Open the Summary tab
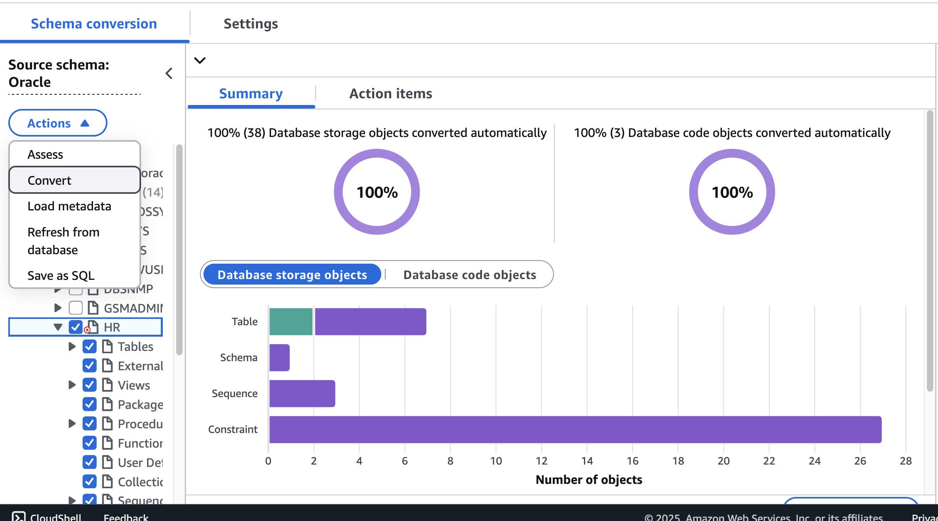 click(x=251, y=94)
